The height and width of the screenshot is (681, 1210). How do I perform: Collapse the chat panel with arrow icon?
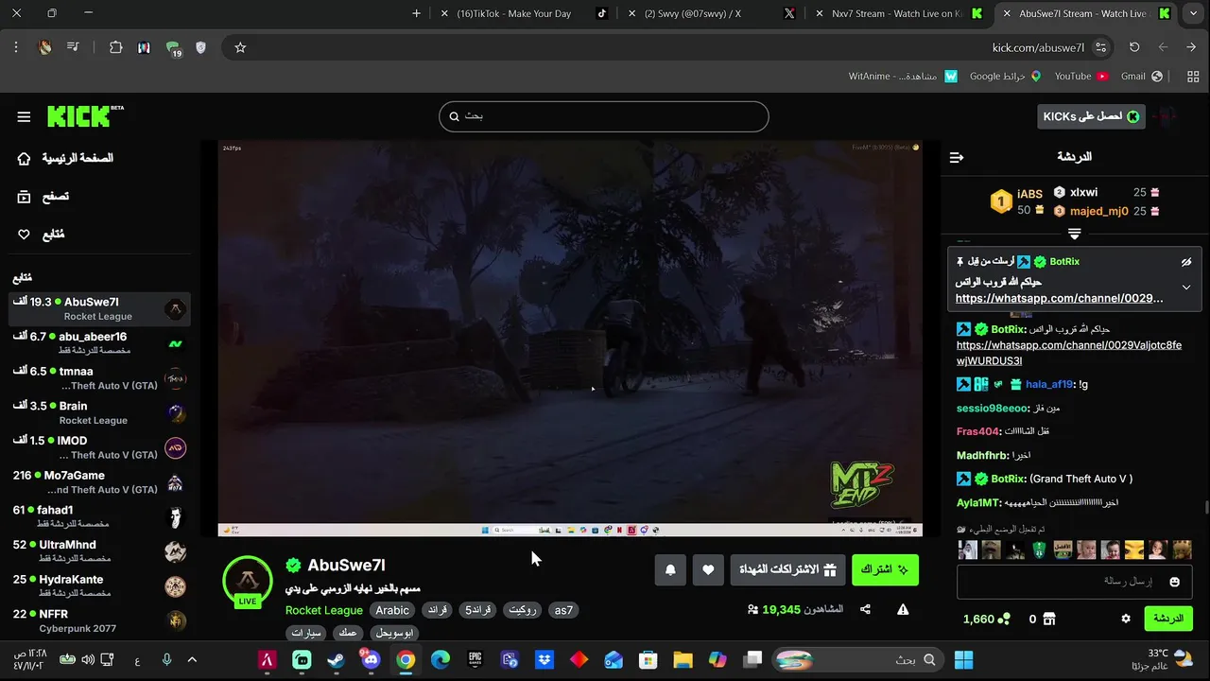[x=957, y=157]
